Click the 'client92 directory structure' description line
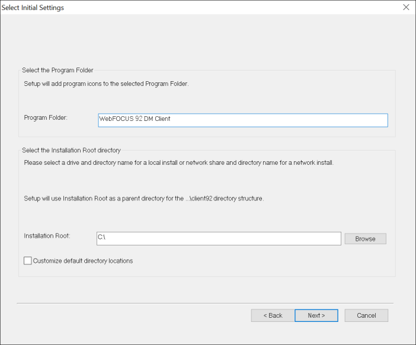The width and height of the screenshot is (416, 345). click(143, 199)
